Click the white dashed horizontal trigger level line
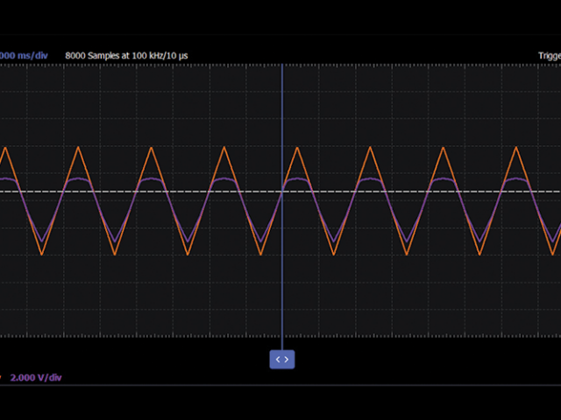This screenshot has height=420, width=561. coord(280,192)
